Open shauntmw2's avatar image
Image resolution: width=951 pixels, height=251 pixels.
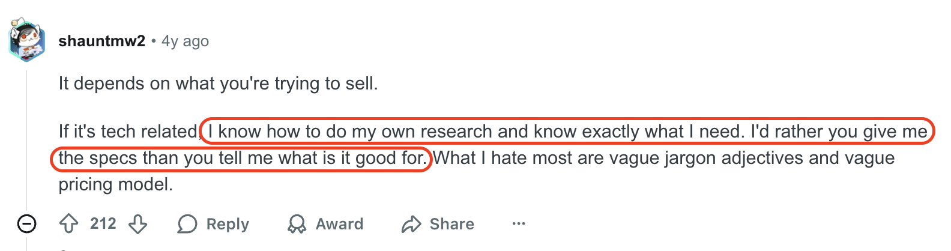click(27, 40)
